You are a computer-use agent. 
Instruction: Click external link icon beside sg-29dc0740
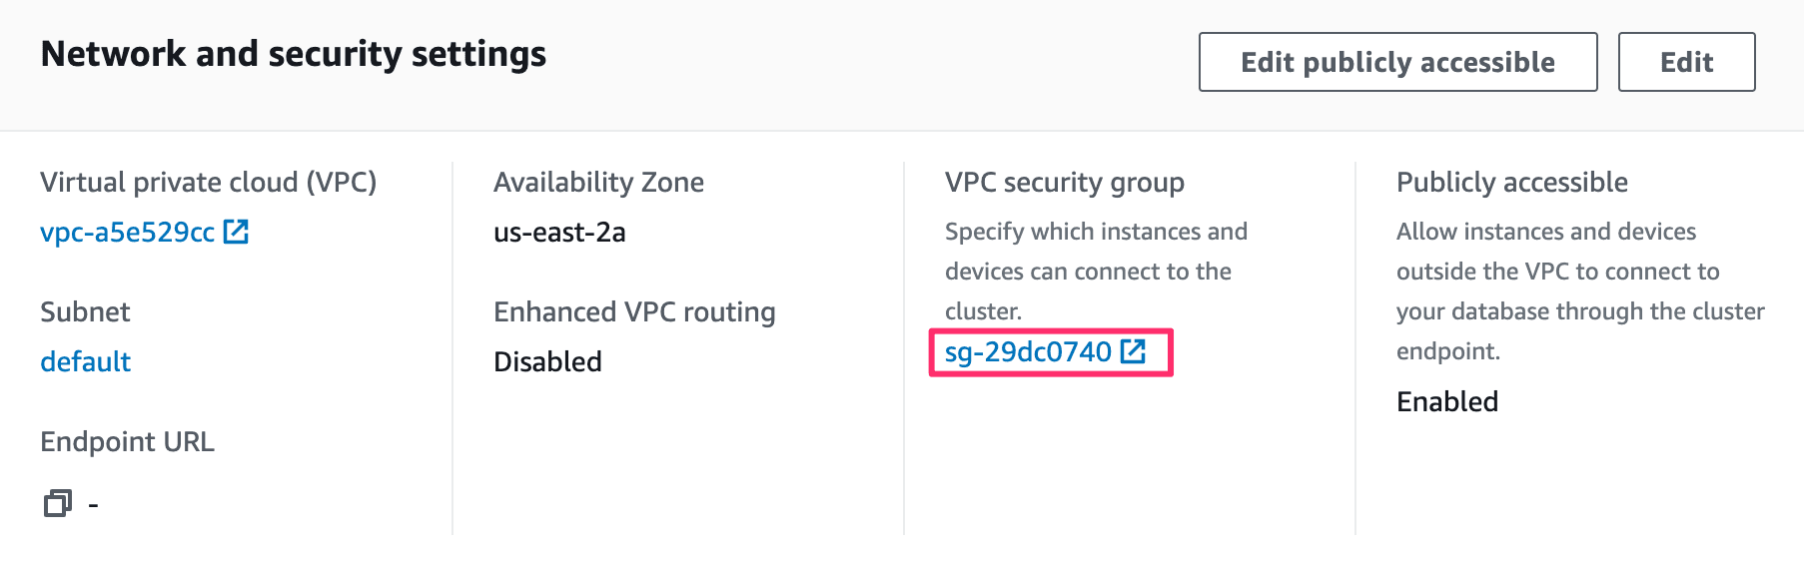pos(1133,351)
